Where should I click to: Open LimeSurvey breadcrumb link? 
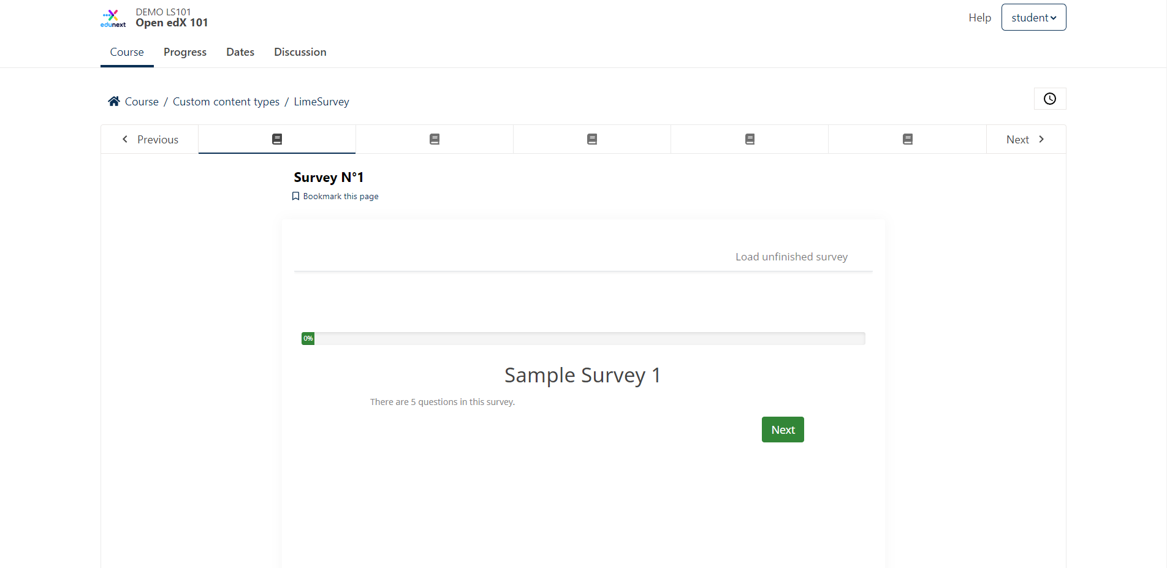[321, 102]
